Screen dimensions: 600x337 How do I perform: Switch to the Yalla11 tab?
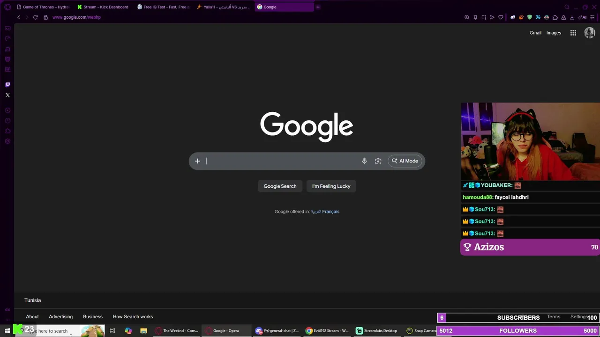(x=224, y=7)
